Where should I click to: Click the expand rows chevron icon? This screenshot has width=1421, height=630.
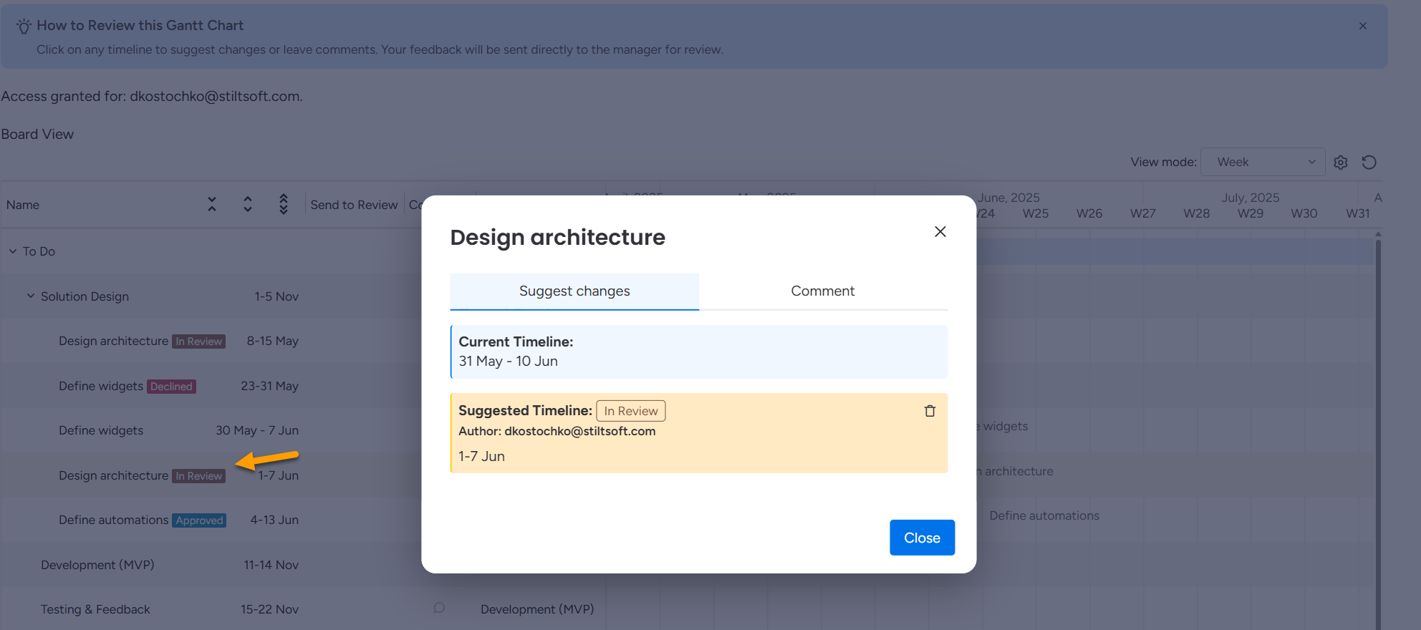tap(248, 204)
